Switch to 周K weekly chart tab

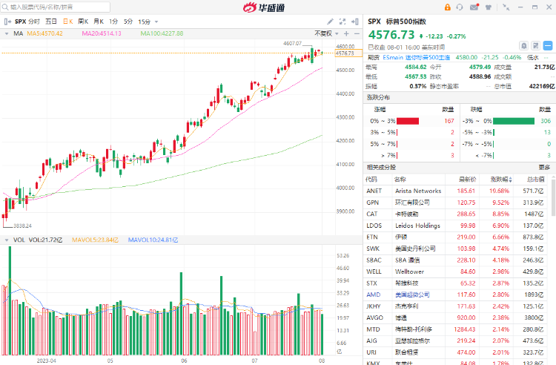(83, 22)
